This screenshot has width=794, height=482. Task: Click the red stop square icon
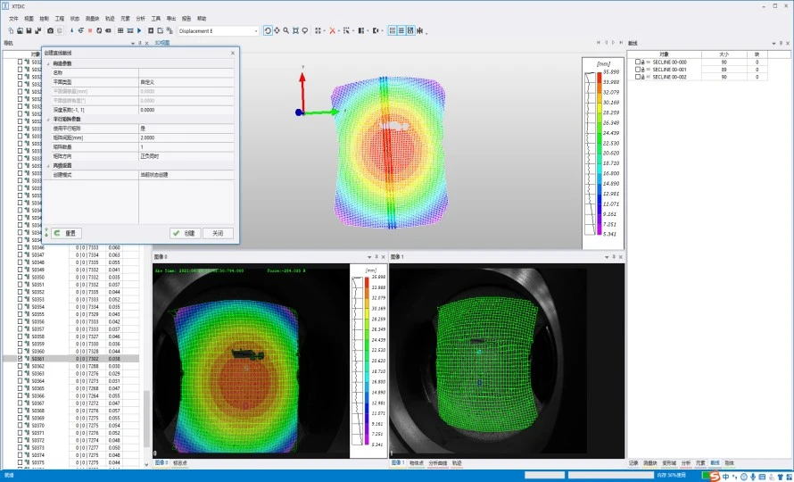click(x=90, y=31)
